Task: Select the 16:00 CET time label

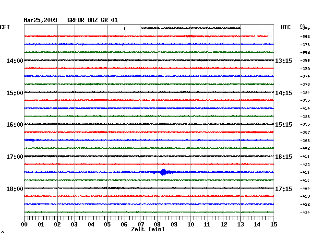Action: [15, 125]
